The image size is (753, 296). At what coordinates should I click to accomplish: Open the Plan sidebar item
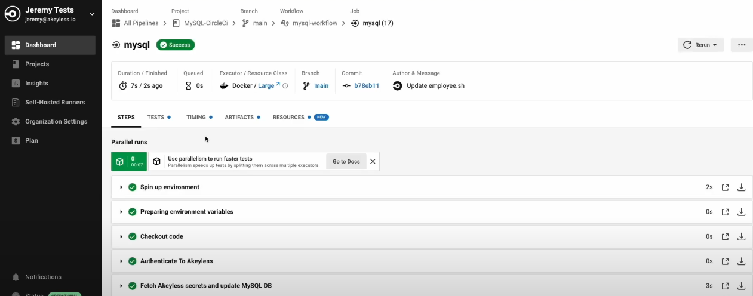point(50,140)
